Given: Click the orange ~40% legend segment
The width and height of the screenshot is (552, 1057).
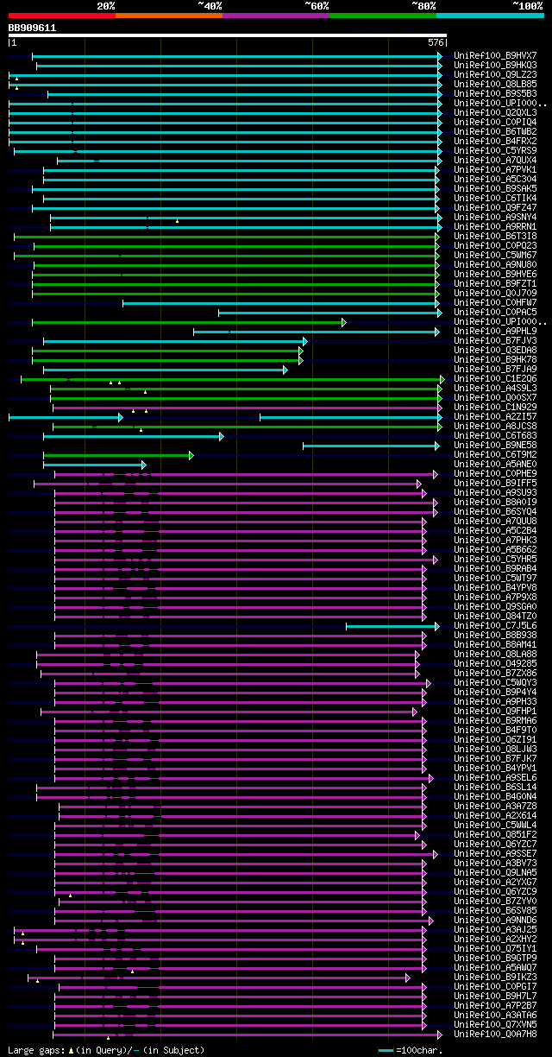Looking at the screenshot, I should [169, 16].
